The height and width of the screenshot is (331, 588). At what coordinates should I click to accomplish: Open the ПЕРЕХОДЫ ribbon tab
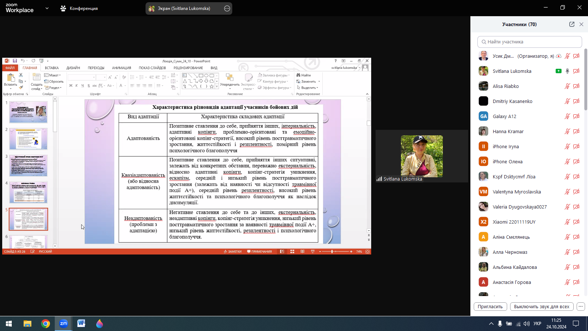[96, 68]
